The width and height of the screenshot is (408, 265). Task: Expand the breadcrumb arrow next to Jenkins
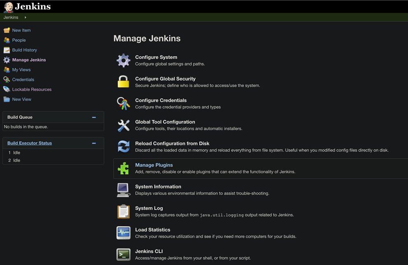click(25, 17)
